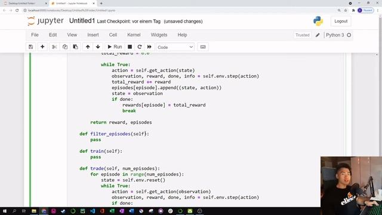Image resolution: width=382 pixels, height=215 pixels.
Task: Open the Edit menu
Action: point(53,35)
